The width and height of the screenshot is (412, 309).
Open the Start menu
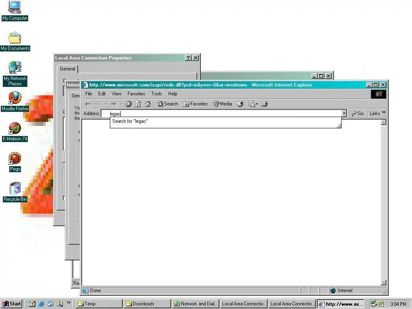point(12,304)
